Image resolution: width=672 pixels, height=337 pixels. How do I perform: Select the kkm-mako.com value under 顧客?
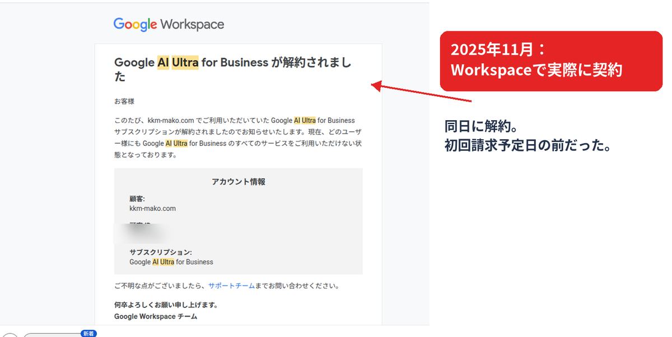point(152,208)
